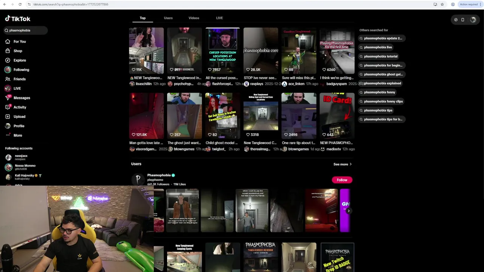Select the Top tab
Screen dimensions: 484x272
coord(143,18)
